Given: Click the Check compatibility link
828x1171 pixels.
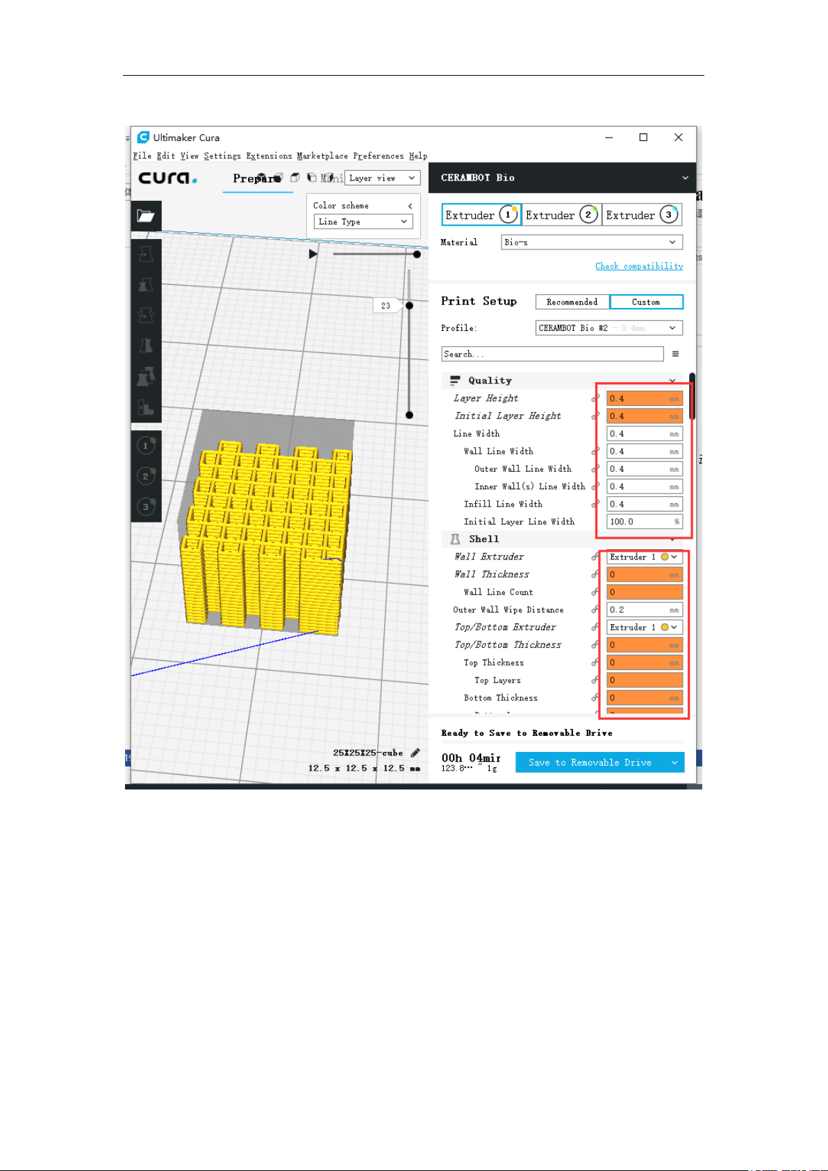Looking at the screenshot, I should pyautogui.click(x=639, y=266).
